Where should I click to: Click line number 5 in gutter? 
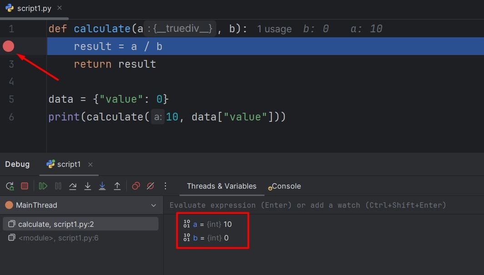pos(11,100)
